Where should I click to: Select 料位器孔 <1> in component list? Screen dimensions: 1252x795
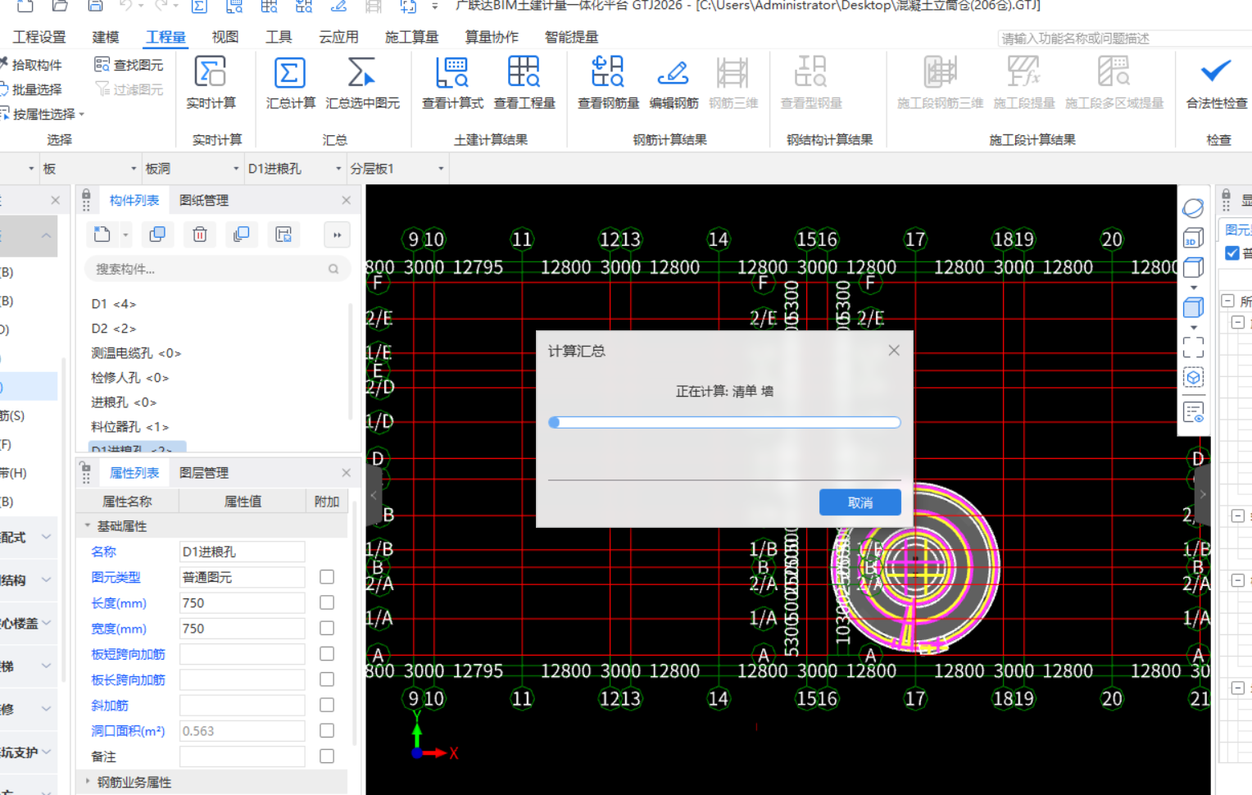tap(130, 426)
